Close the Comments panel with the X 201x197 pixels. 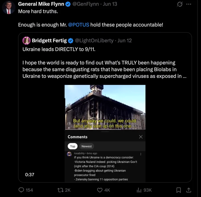tap(141, 137)
